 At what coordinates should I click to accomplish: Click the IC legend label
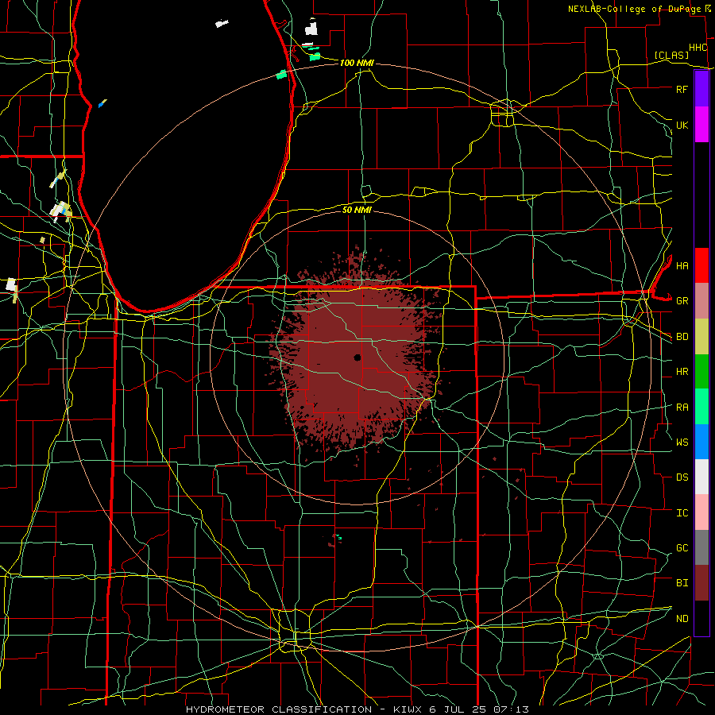coord(682,513)
